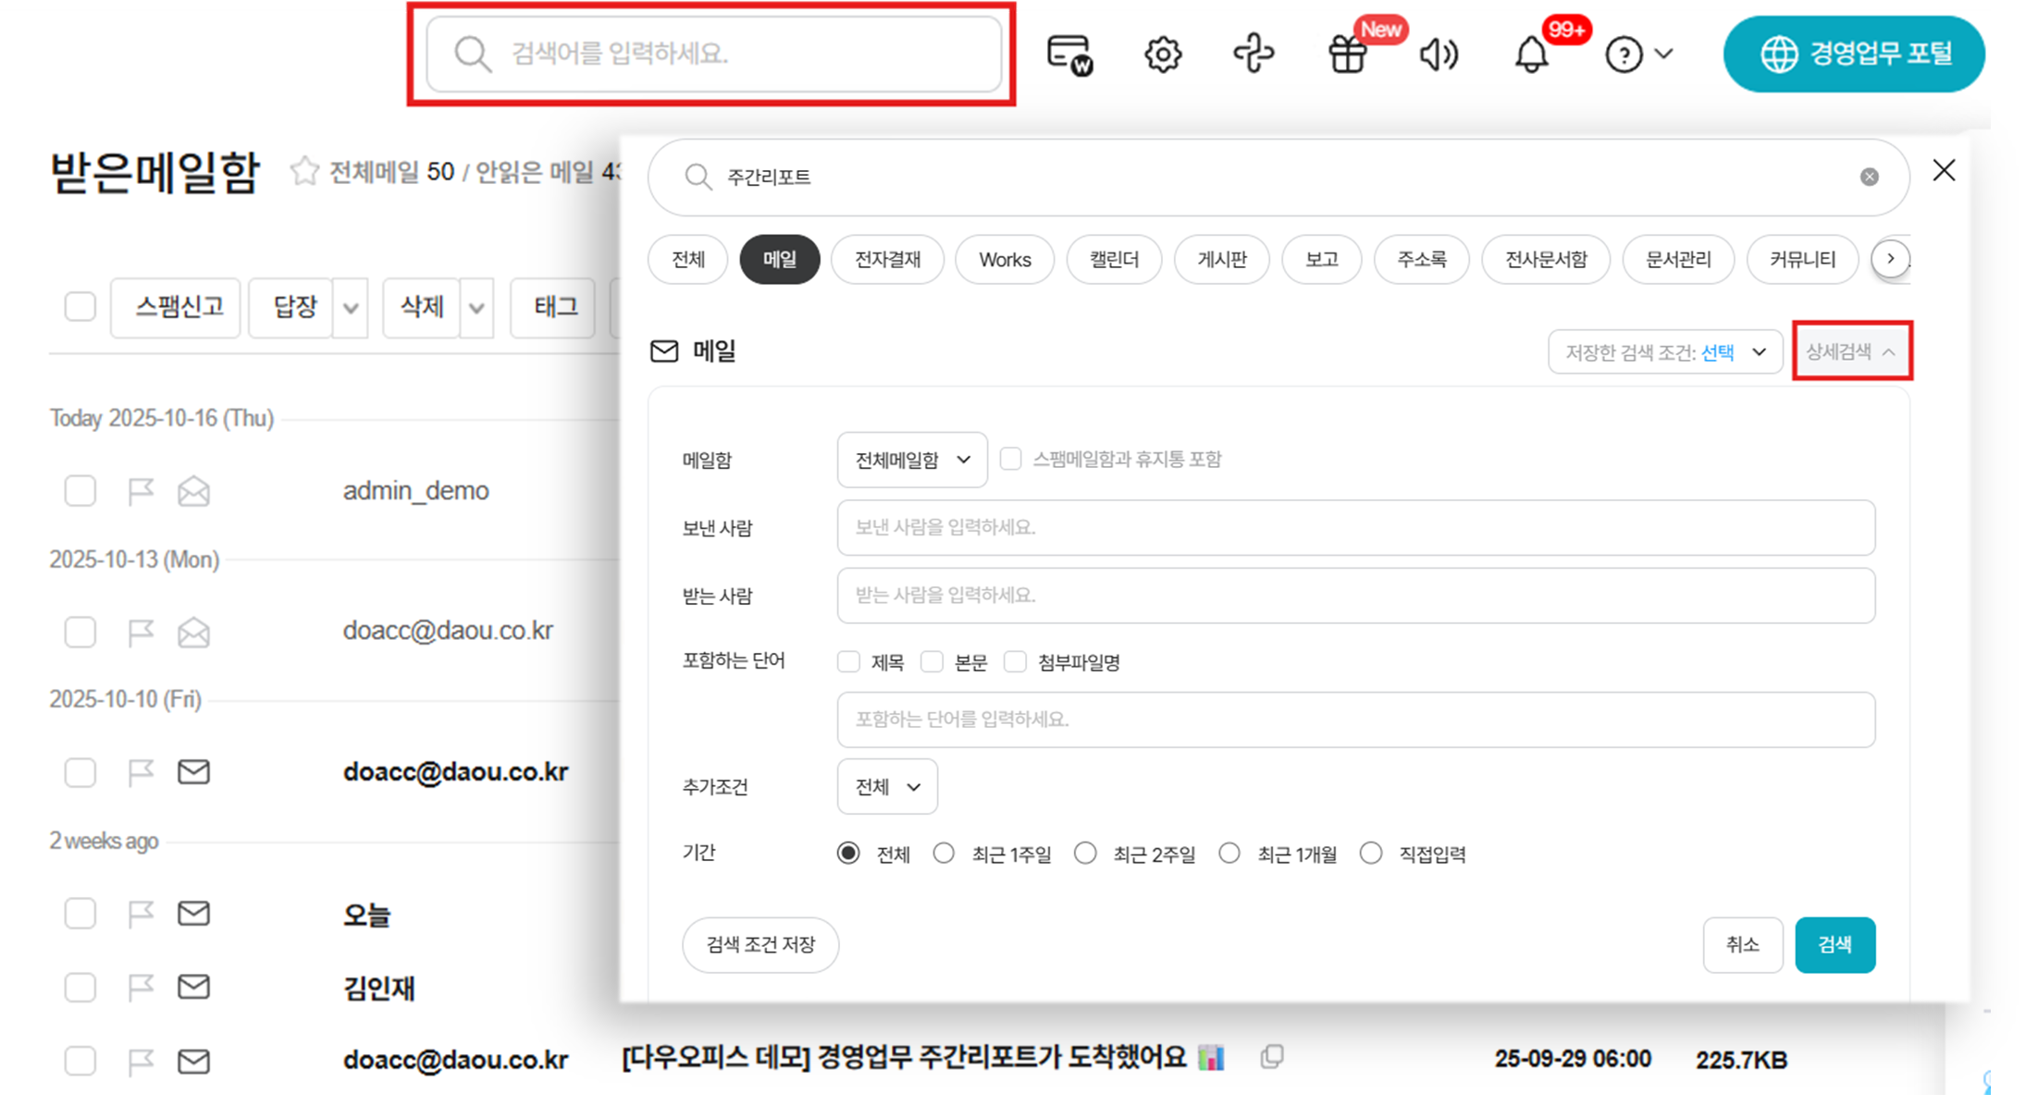2038x1106 pixels.
Task: Expand the 추가조건 전체 dropdown
Action: coord(886,787)
